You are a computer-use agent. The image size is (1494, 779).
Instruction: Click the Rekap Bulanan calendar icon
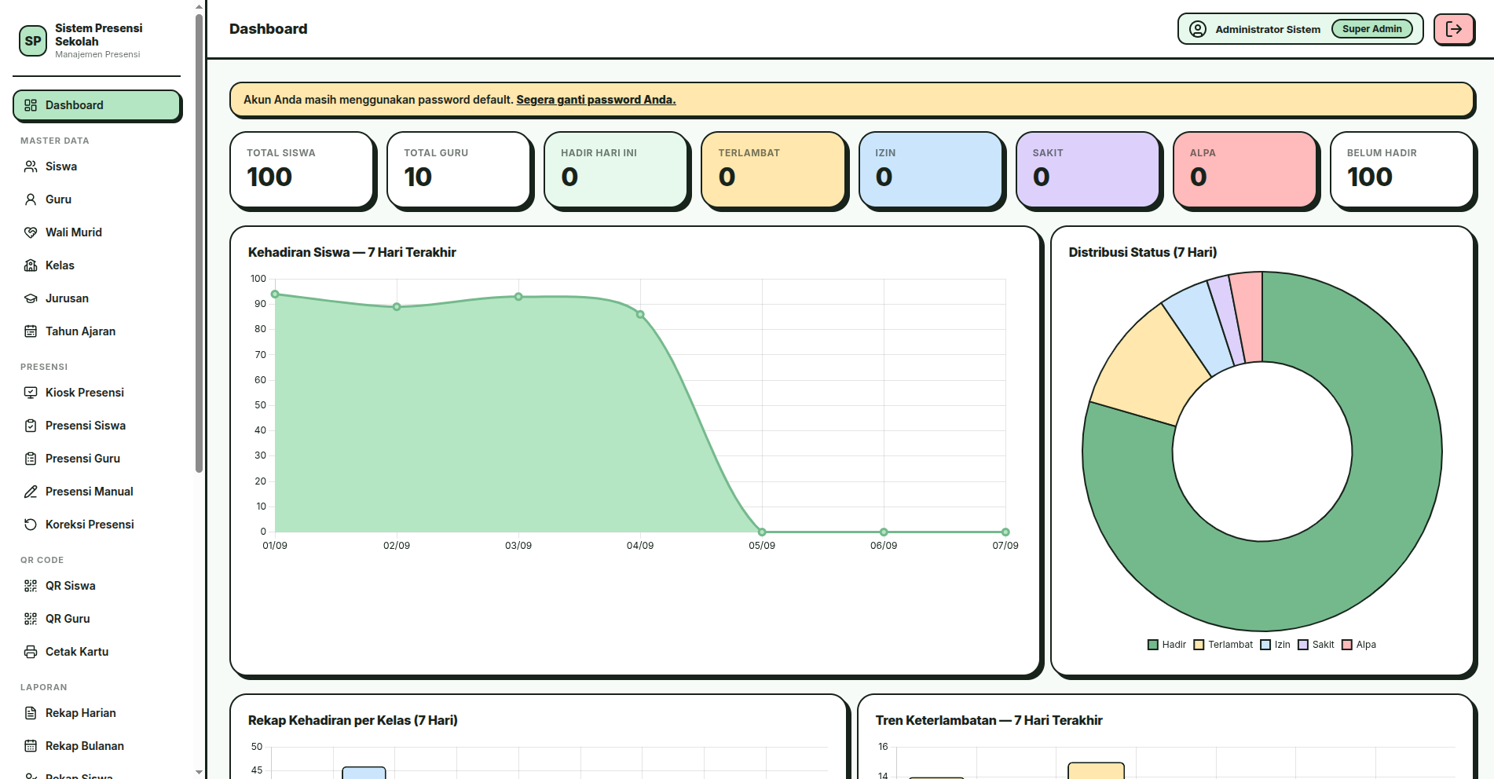(31, 746)
